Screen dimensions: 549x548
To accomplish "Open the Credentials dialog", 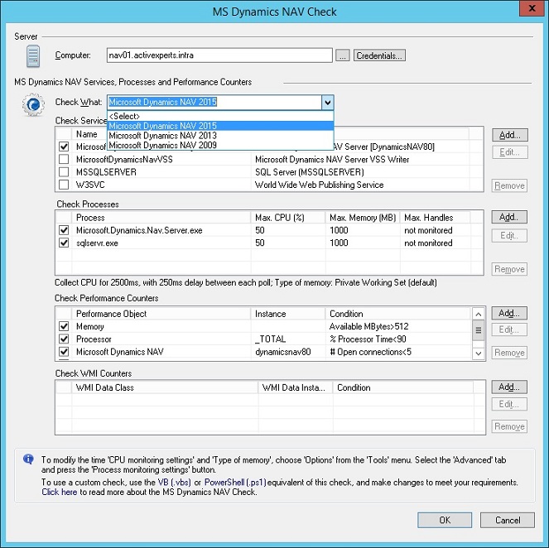I will 379,55.
